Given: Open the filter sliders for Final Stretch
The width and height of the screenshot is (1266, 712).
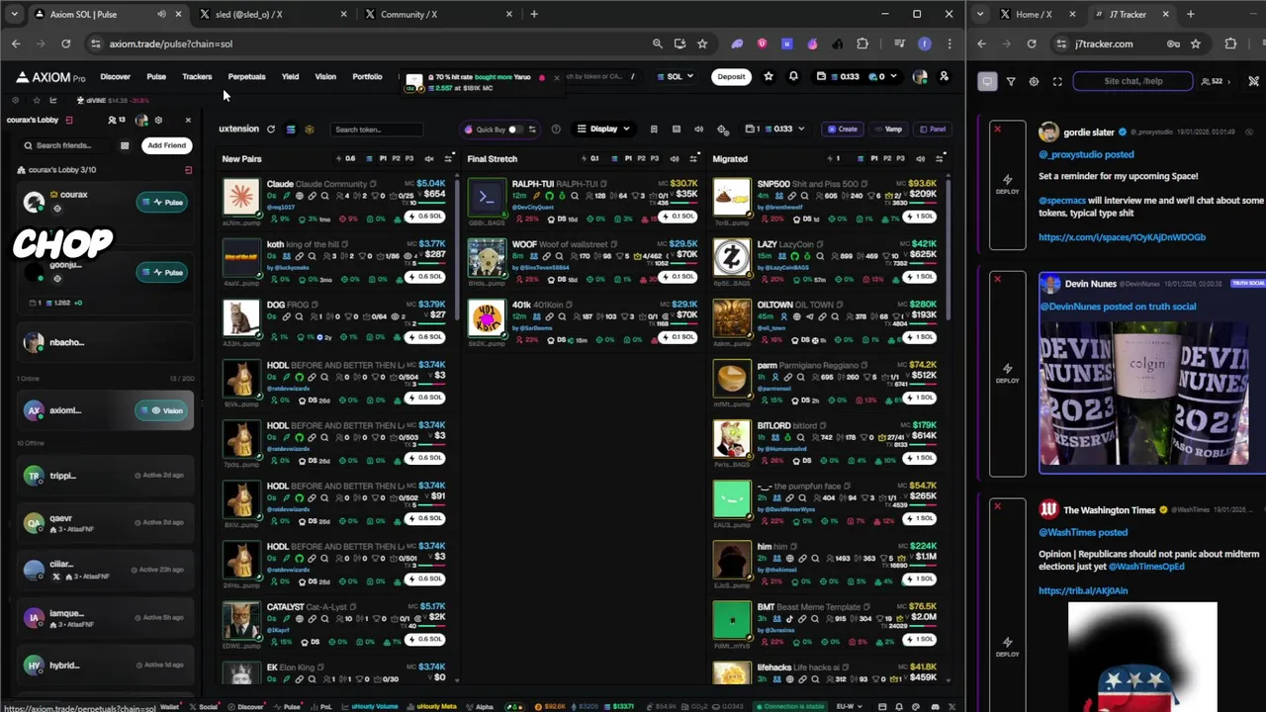Looking at the screenshot, I should [x=694, y=158].
